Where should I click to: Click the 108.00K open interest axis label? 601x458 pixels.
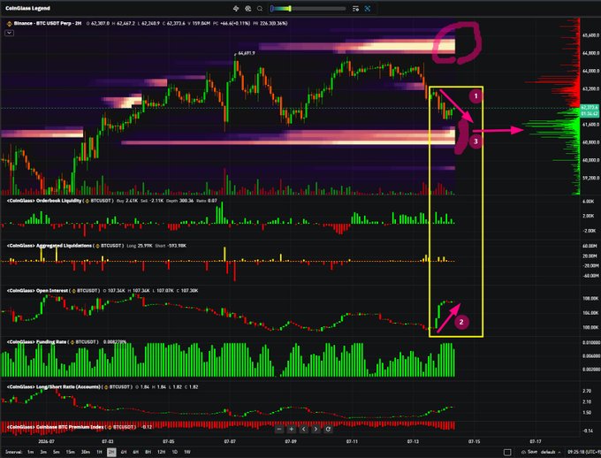click(x=590, y=299)
